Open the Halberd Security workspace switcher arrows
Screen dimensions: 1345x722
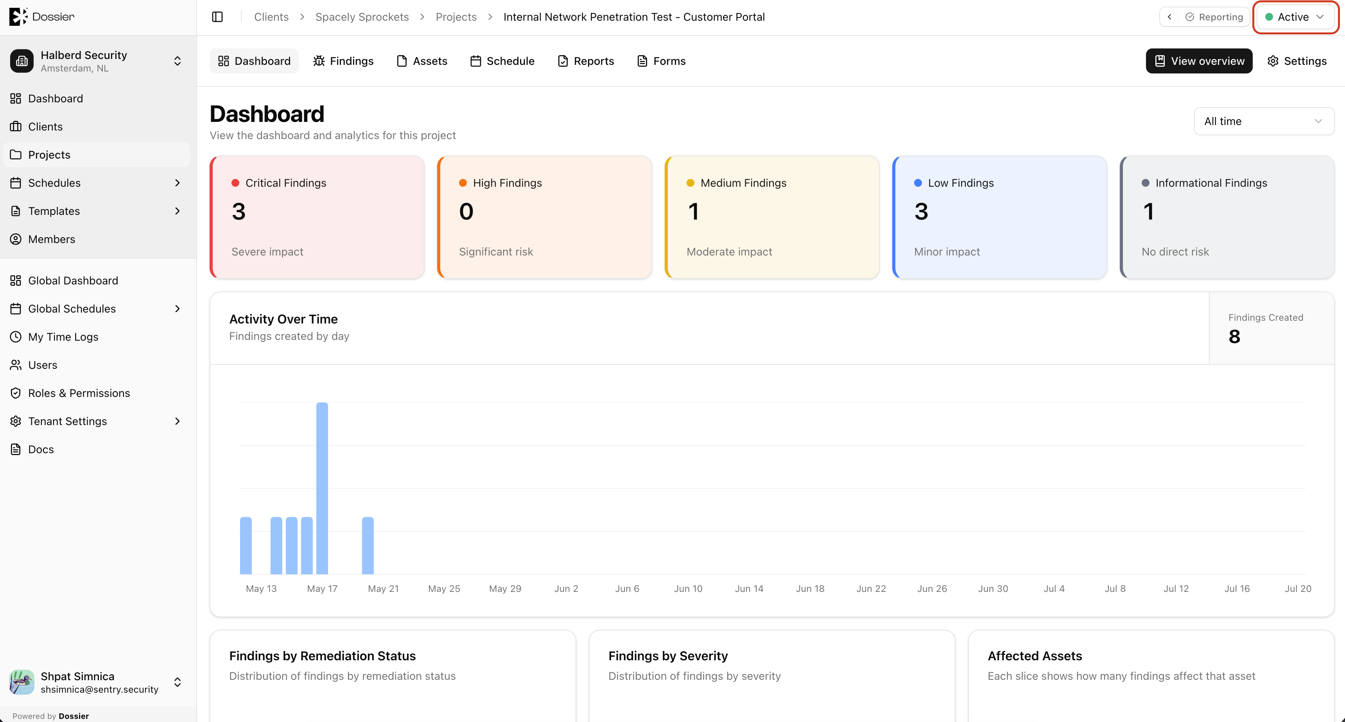point(178,61)
